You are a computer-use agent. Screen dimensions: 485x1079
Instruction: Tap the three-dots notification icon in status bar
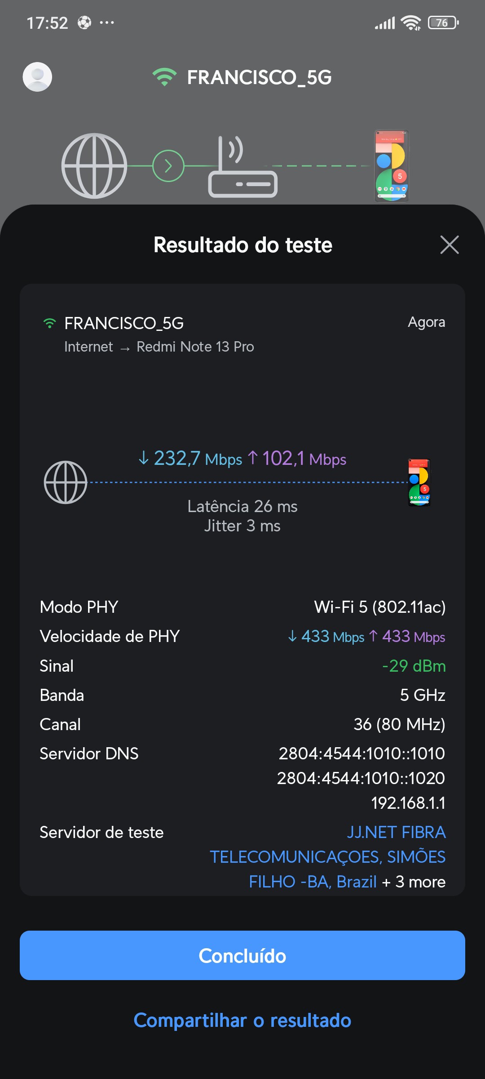click(107, 22)
